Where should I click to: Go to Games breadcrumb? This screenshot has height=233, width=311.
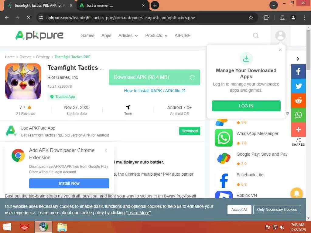[25, 57]
